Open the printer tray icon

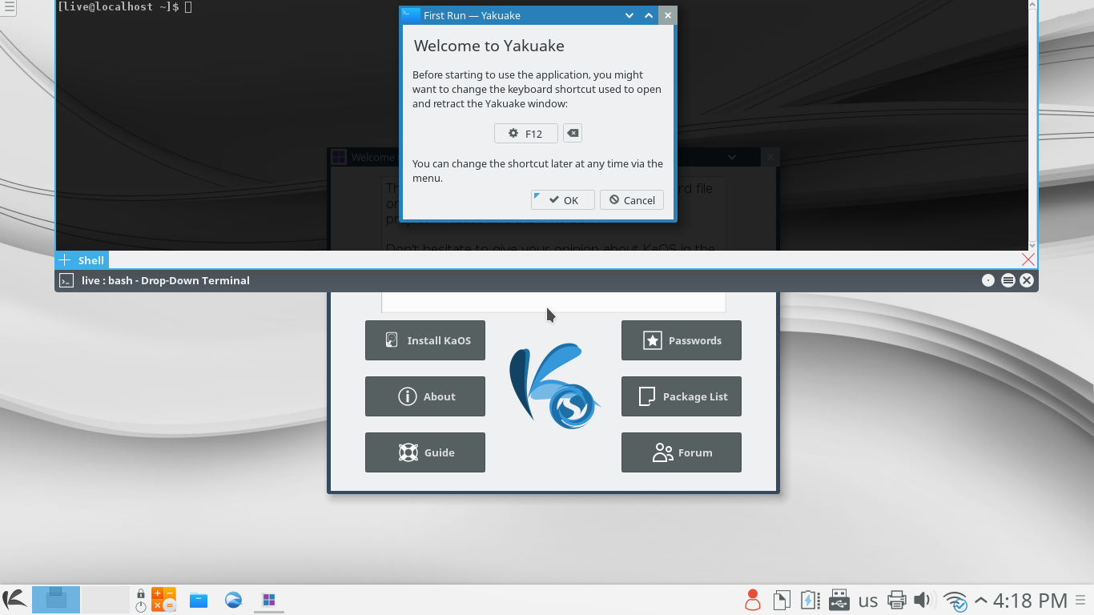(897, 600)
